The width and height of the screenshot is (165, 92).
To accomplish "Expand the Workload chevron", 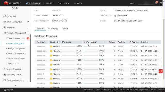I will click(28, 27).
